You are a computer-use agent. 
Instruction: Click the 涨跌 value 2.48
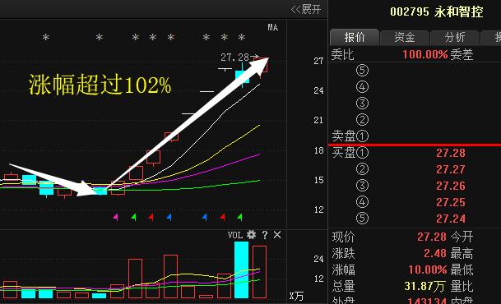(x=435, y=253)
